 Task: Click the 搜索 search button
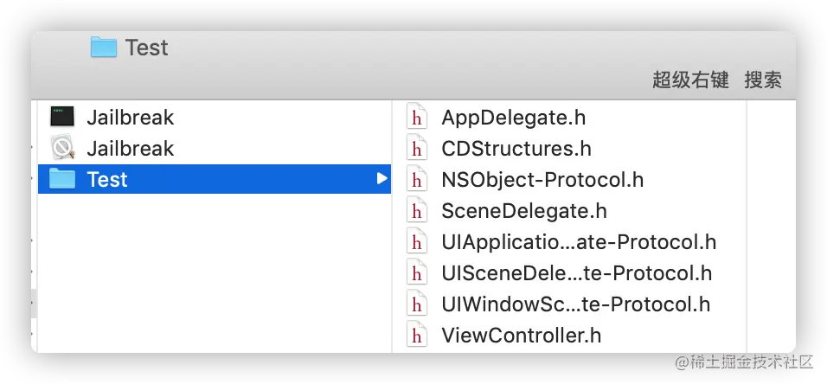763,80
